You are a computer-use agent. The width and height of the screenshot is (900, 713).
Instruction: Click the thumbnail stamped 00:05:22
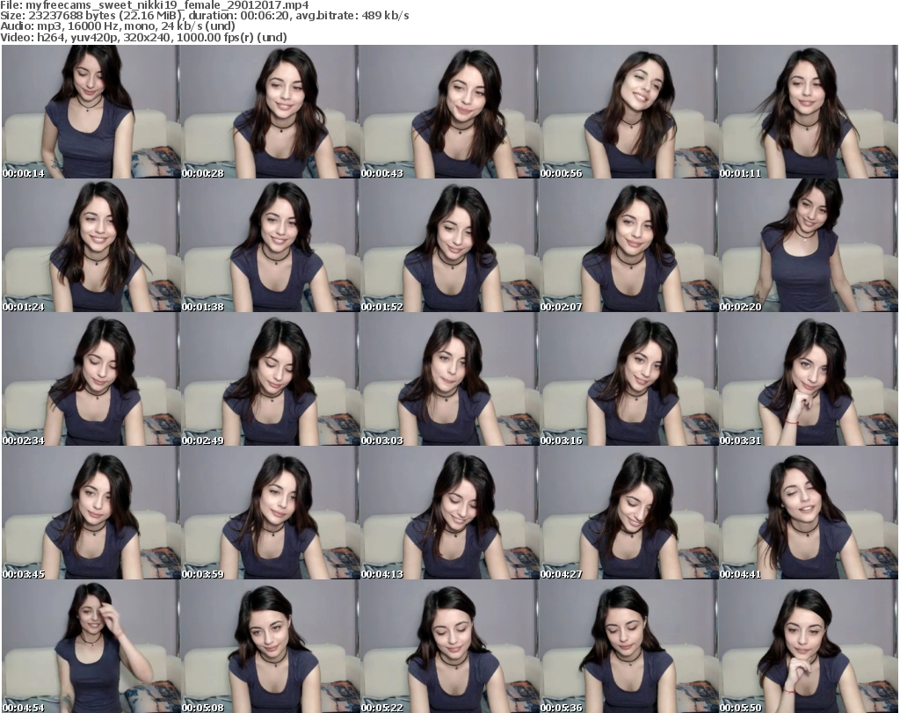[448, 646]
